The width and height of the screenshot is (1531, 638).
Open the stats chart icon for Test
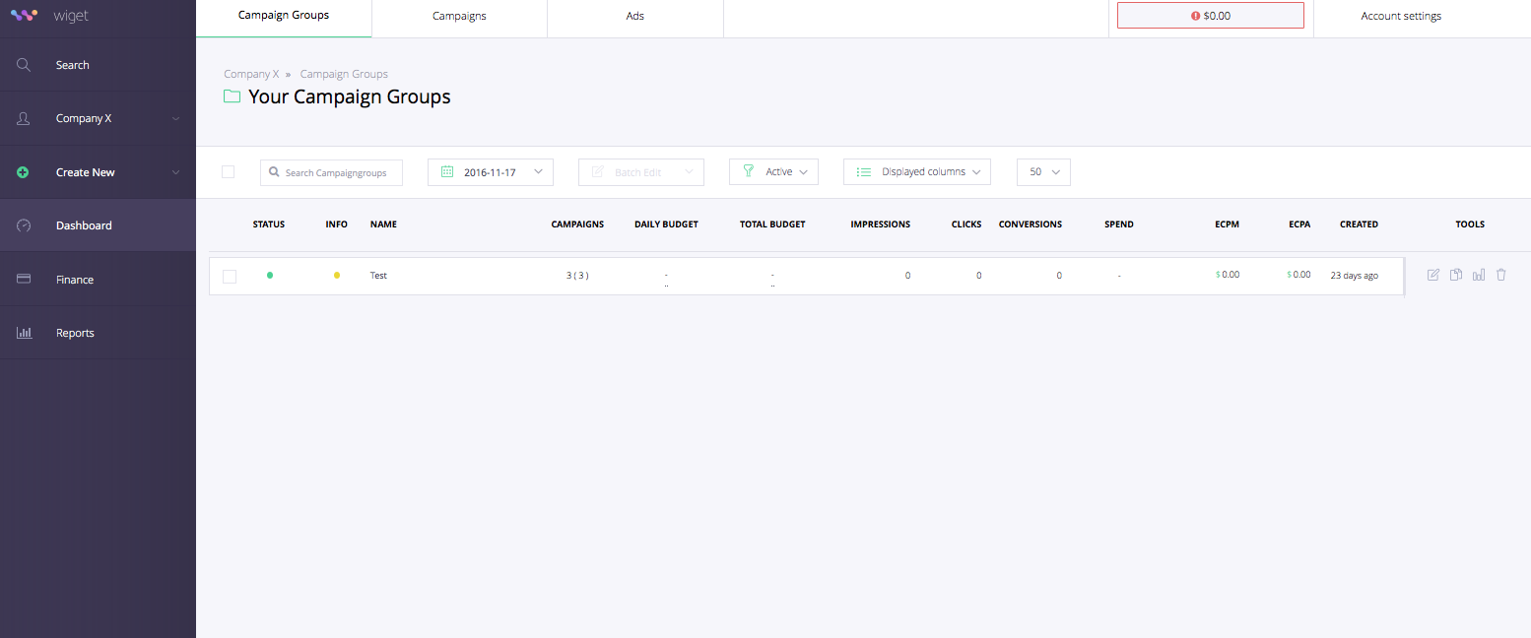coord(1479,275)
